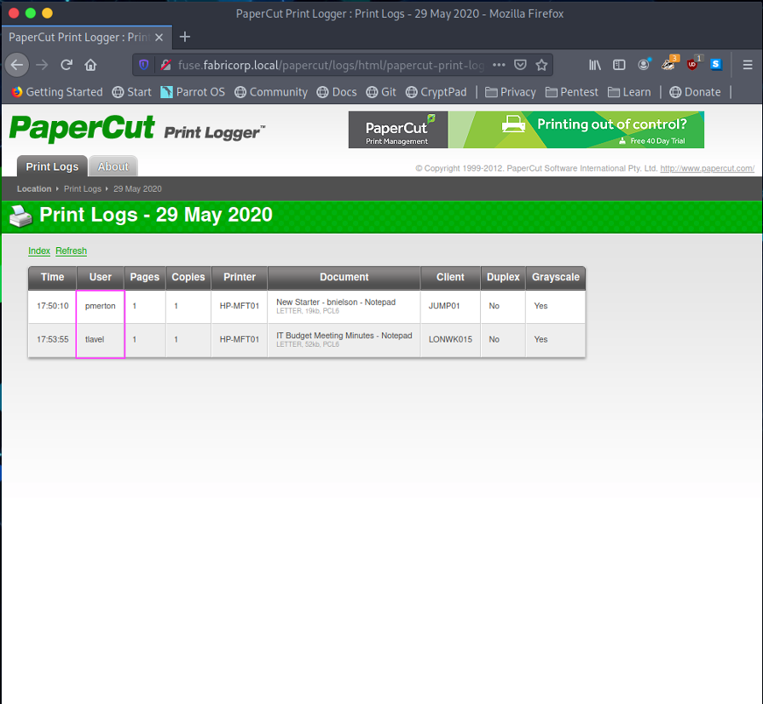Viewport: 763px width, 704px height.
Task: Open the Index link
Action: click(39, 251)
